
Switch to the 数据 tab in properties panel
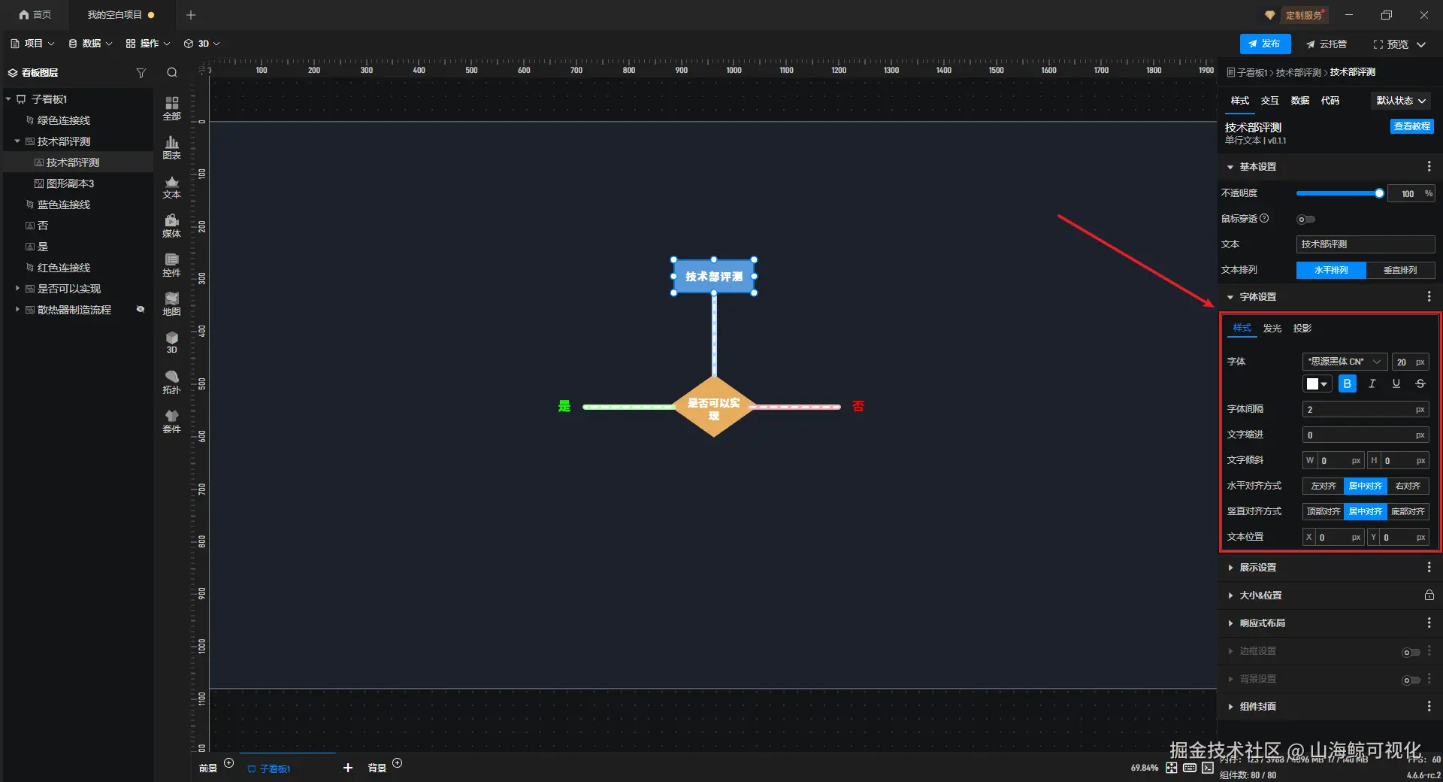(1299, 100)
